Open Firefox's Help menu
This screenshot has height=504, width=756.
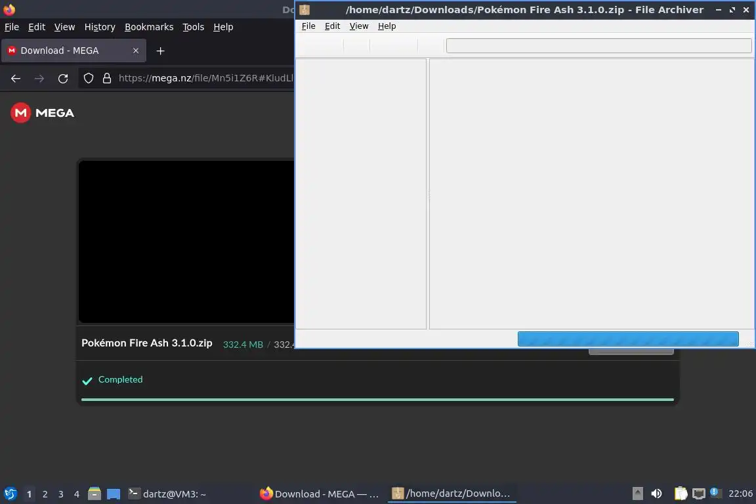coord(223,27)
